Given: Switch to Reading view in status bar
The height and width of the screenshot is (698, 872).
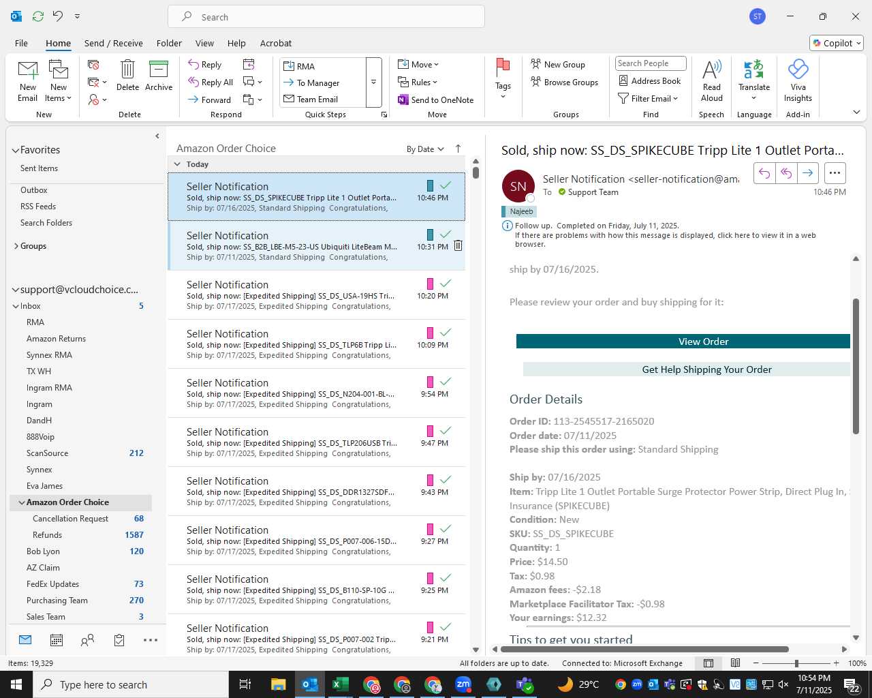Looking at the screenshot, I should tap(735, 663).
